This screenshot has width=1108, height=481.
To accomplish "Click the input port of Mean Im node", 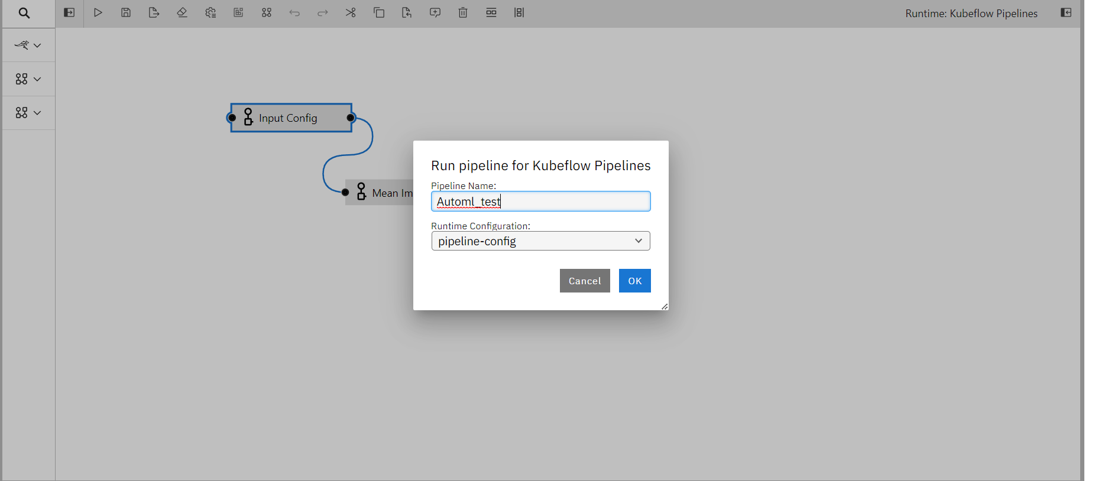I will [x=345, y=192].
